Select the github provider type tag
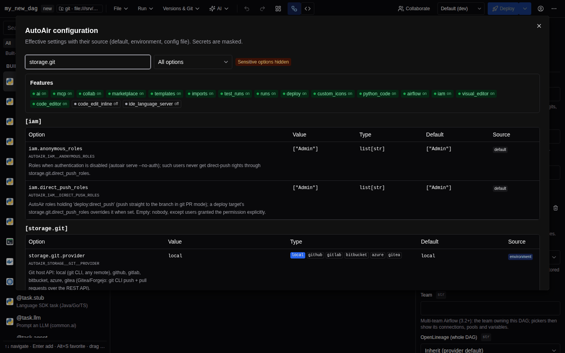 coord(315,255)
